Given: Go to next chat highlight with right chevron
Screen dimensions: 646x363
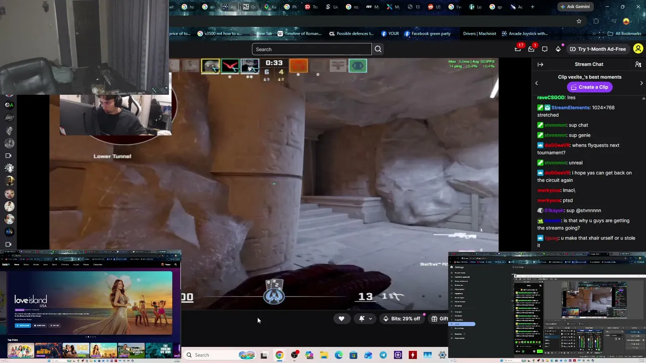Looking at the screenshot, I should (641, 83).
